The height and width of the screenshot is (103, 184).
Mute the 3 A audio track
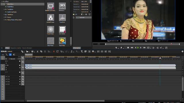point(20,82)
